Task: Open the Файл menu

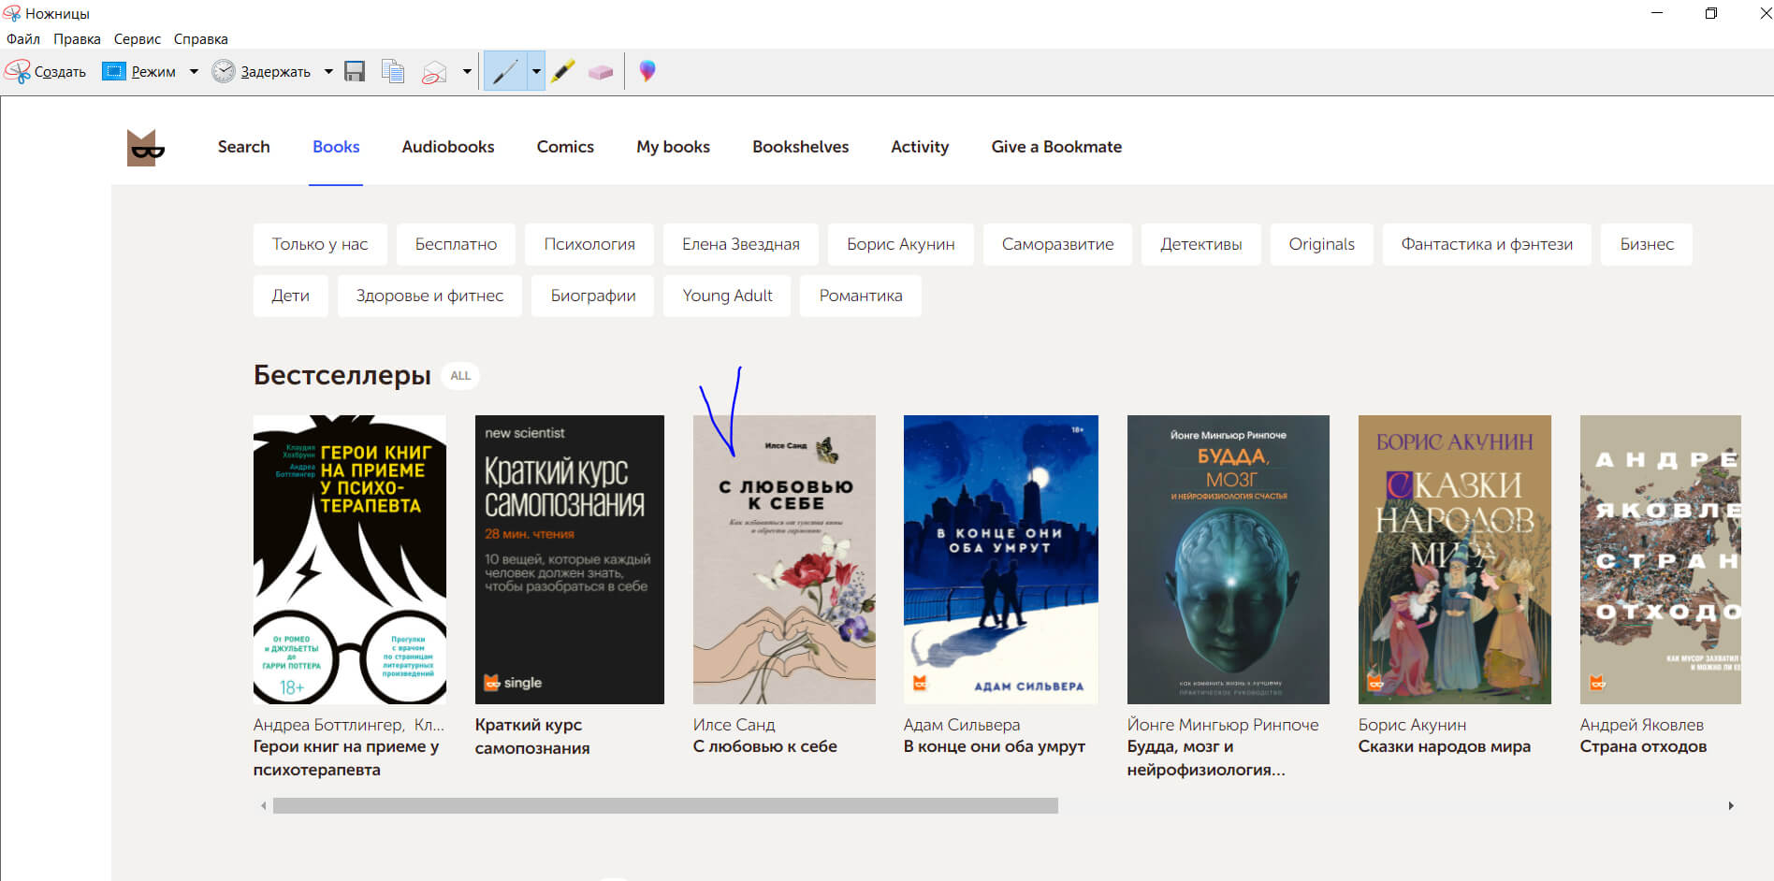Action: [23, 39]
